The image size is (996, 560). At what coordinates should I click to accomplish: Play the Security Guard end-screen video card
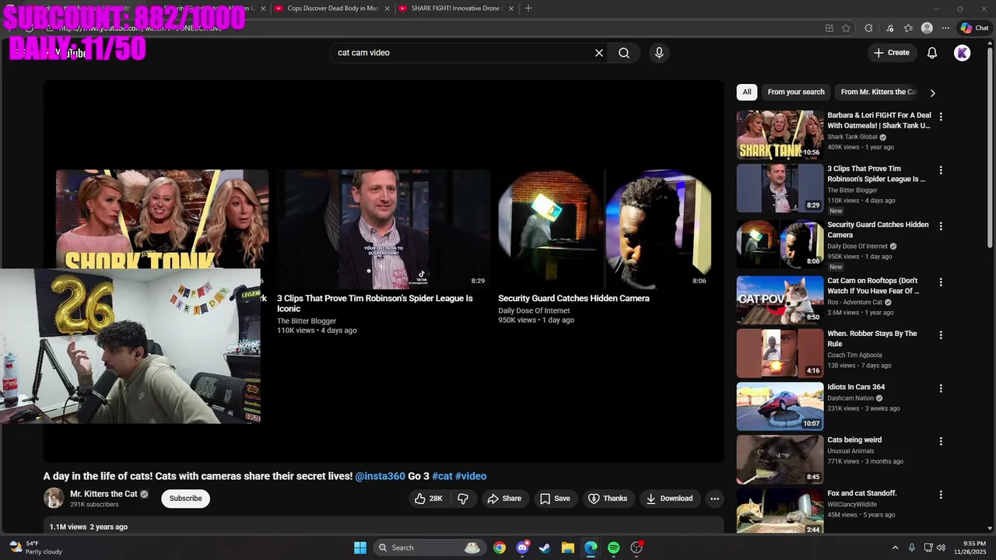point(605,229)
